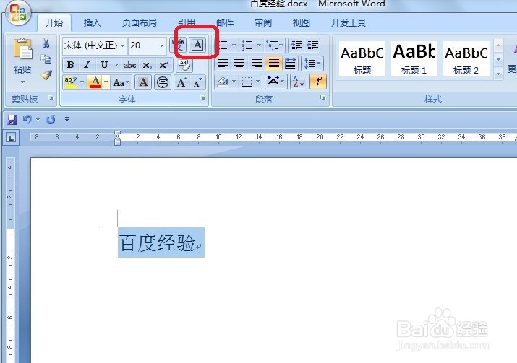Click the Format Painter brush icon

tap(46, 75)
